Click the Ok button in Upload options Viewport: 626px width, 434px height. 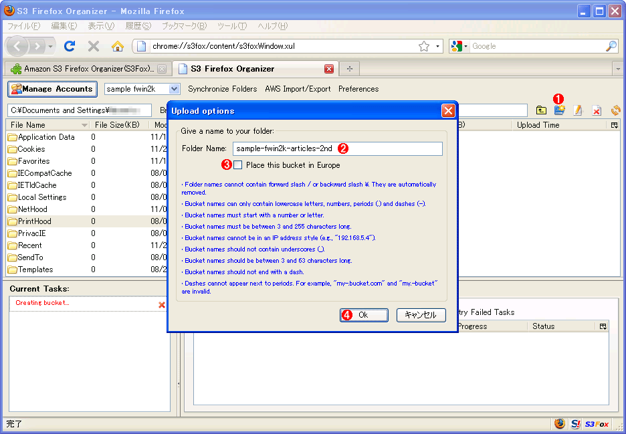tap(364, 315)
